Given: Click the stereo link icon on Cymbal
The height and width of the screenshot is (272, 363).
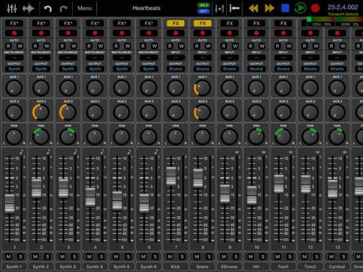Looking at the screenshot, I should pyautogui.click(x=345, y=152).
